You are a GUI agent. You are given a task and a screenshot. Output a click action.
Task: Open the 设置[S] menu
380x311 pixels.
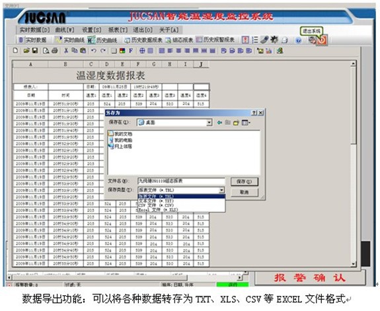click(91, 30)
